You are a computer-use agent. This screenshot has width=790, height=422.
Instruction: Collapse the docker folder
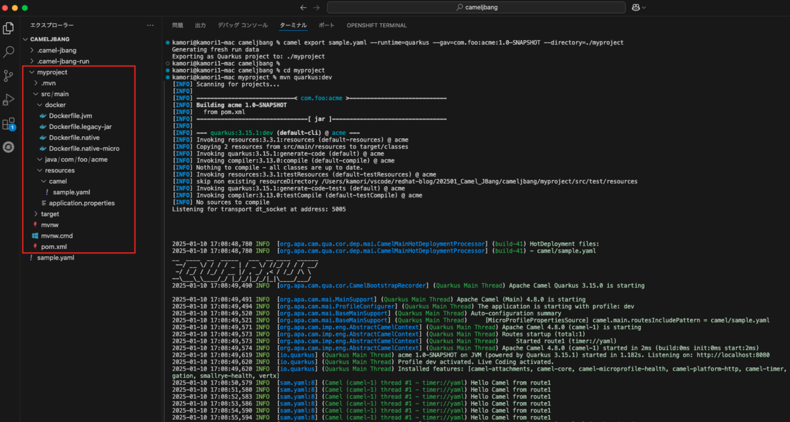click(x=55, y=105)
